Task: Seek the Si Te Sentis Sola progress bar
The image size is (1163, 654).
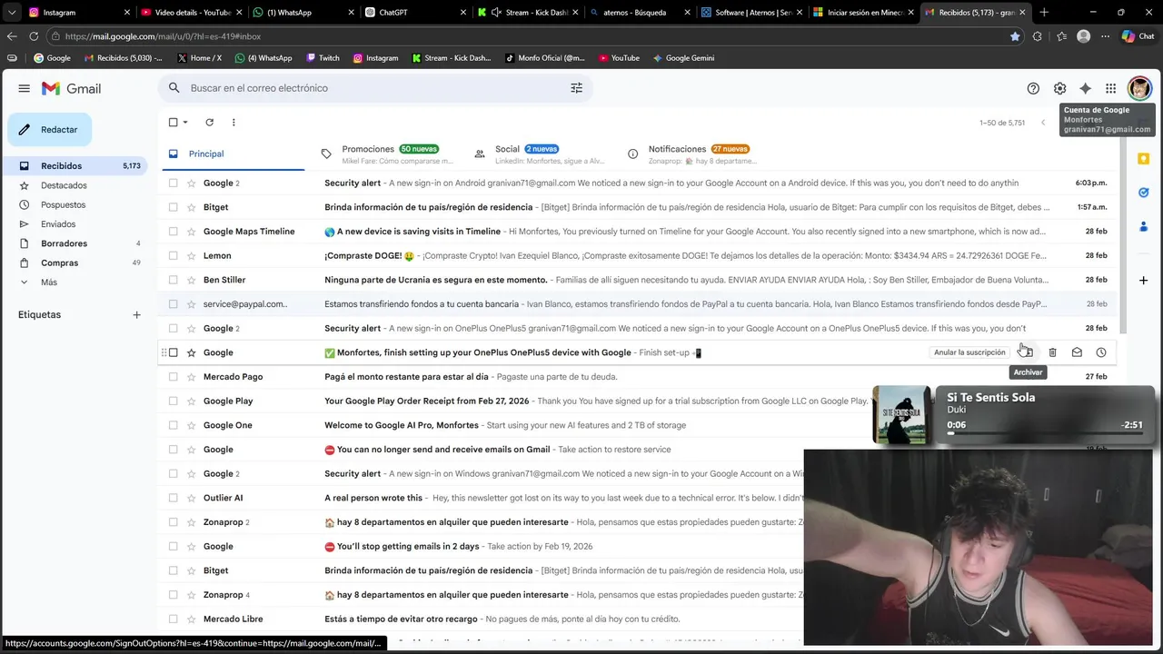Action: click(1045, 433)
